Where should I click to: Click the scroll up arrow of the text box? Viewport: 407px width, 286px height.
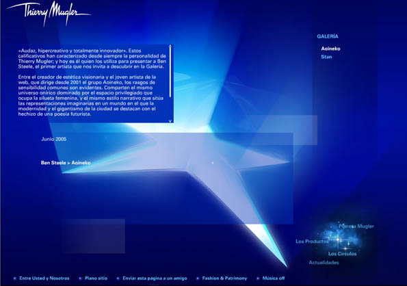pos(170,47)
